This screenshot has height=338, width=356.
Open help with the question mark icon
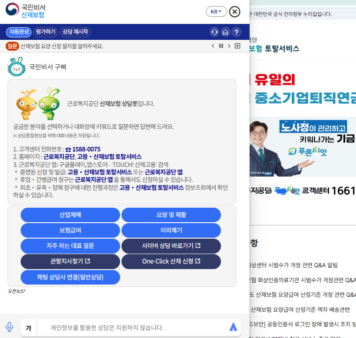click(236, 32)
